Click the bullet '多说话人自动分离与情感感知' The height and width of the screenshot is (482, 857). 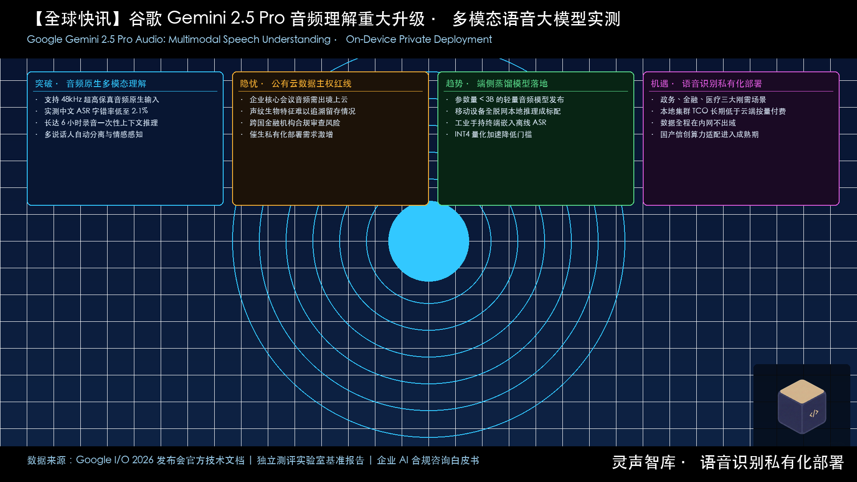93,134
